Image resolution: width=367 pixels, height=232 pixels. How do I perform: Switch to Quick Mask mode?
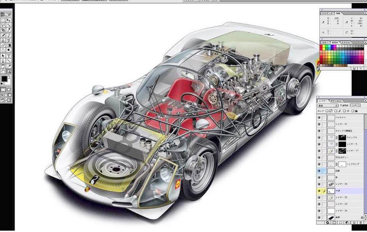(x=9, y=89)
